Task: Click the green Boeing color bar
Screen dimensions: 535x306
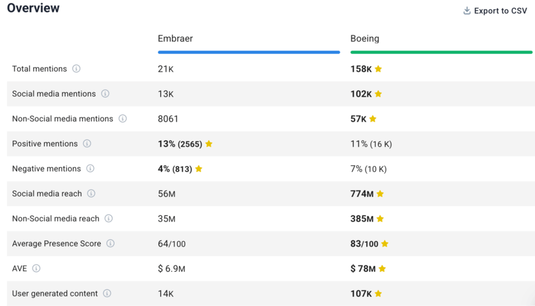Action: pyautogui.click(x=441, y=52)
